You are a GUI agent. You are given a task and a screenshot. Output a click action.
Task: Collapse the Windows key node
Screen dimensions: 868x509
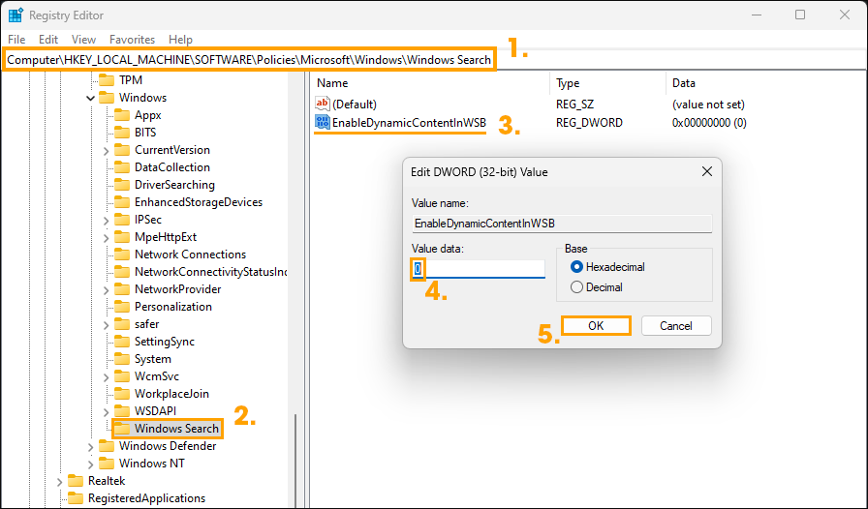click(x=90, y=98)
